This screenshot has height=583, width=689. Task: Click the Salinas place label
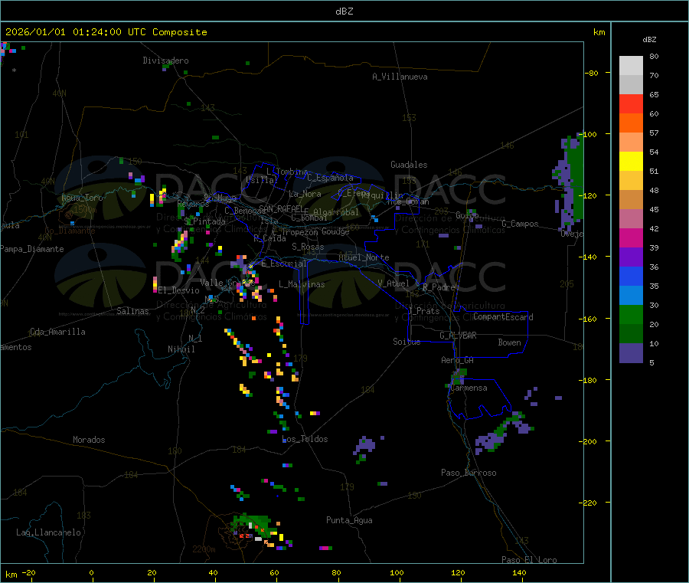click(132, 311)
